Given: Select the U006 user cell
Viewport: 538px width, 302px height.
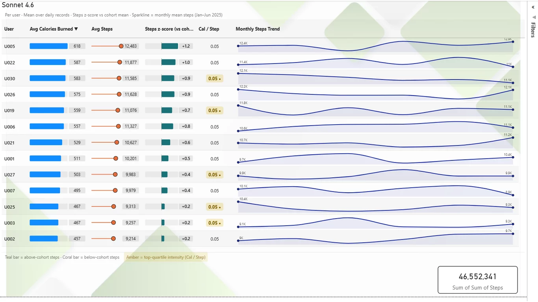Looking at the screenshot, I should click(x=9, y=127).
